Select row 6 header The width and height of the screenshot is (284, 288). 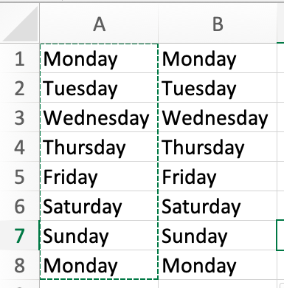point(20,206)
